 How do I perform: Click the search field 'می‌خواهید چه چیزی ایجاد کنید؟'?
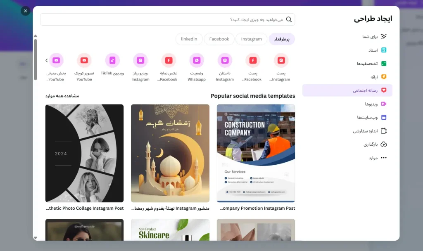[x=168, y=19]
